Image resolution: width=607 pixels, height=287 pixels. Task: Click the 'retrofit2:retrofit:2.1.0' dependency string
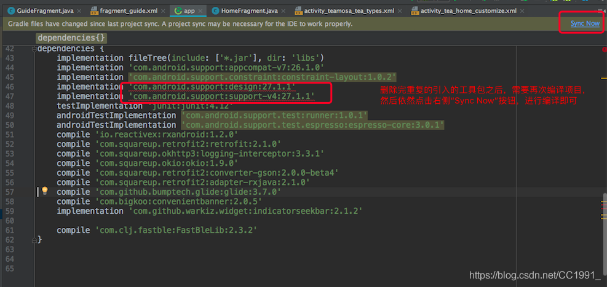[x=188, y=144]
